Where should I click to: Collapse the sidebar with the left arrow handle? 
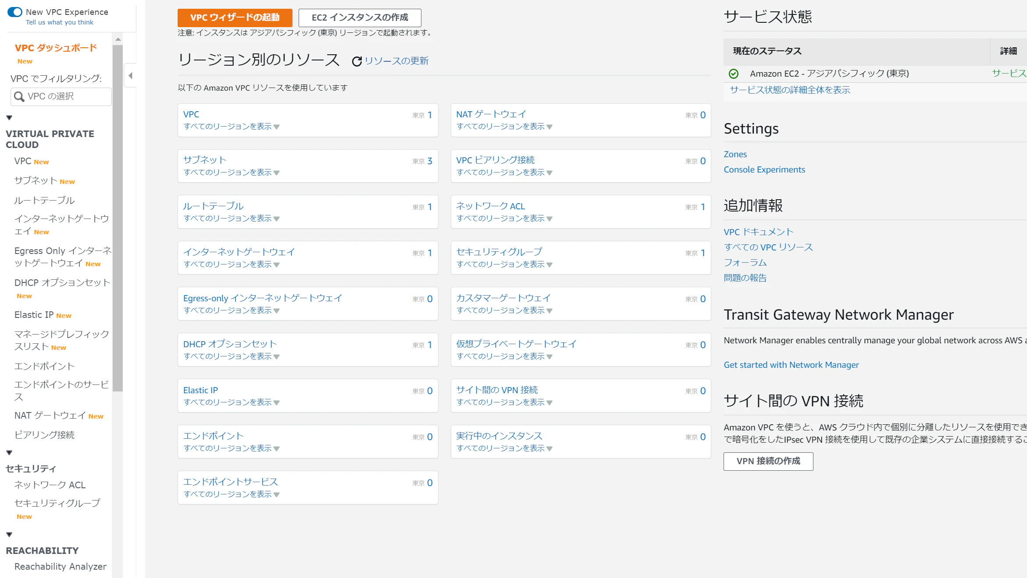click(x=130, y=76)
